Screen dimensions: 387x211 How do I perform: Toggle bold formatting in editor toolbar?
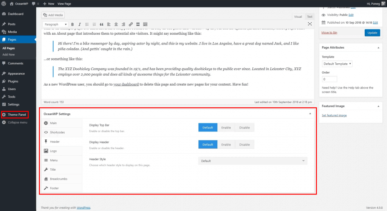73,24
